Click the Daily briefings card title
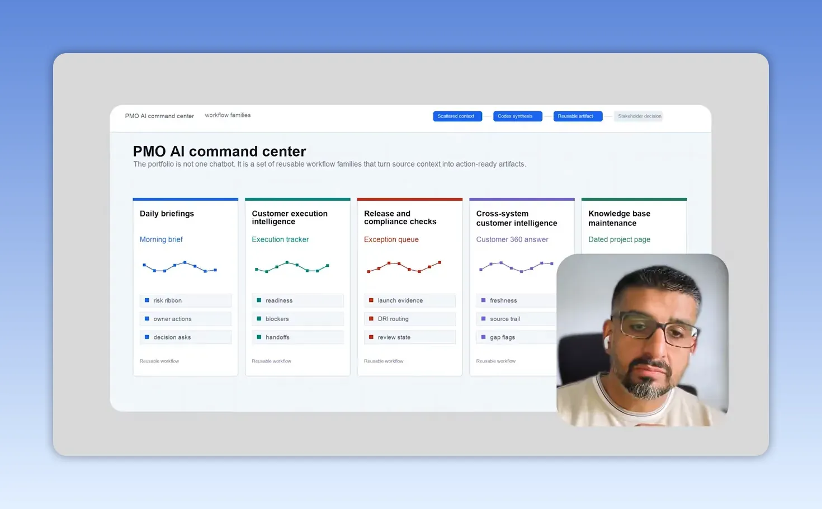Screen dimensions: 822x509 tap(167, 214)
